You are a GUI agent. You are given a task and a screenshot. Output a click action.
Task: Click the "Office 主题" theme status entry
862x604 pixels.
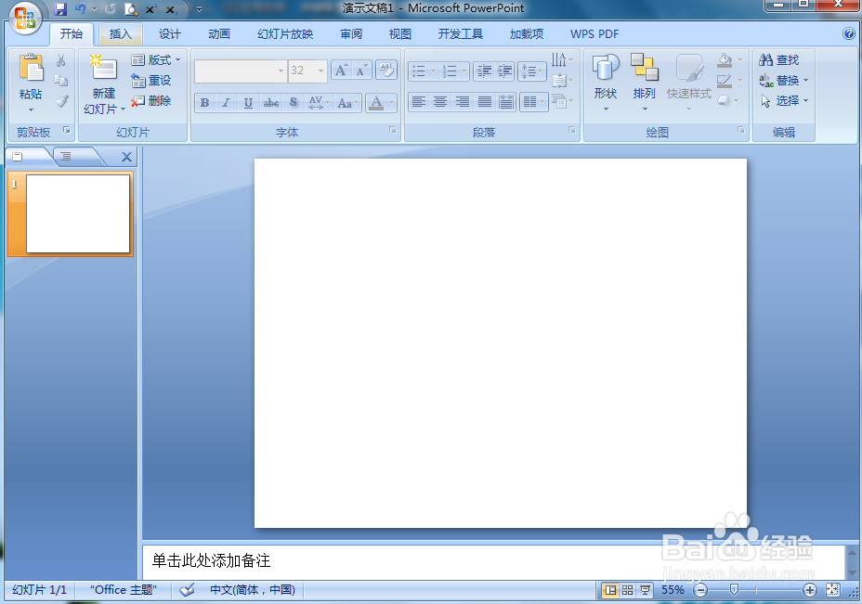coord(124,590)
